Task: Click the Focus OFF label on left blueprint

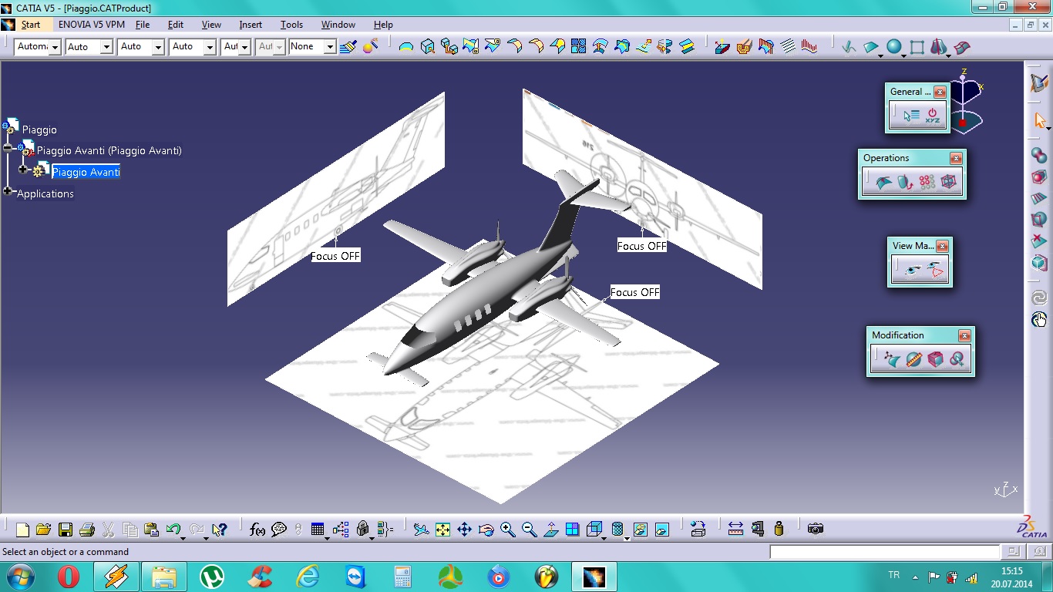Action: coord(335,256)
